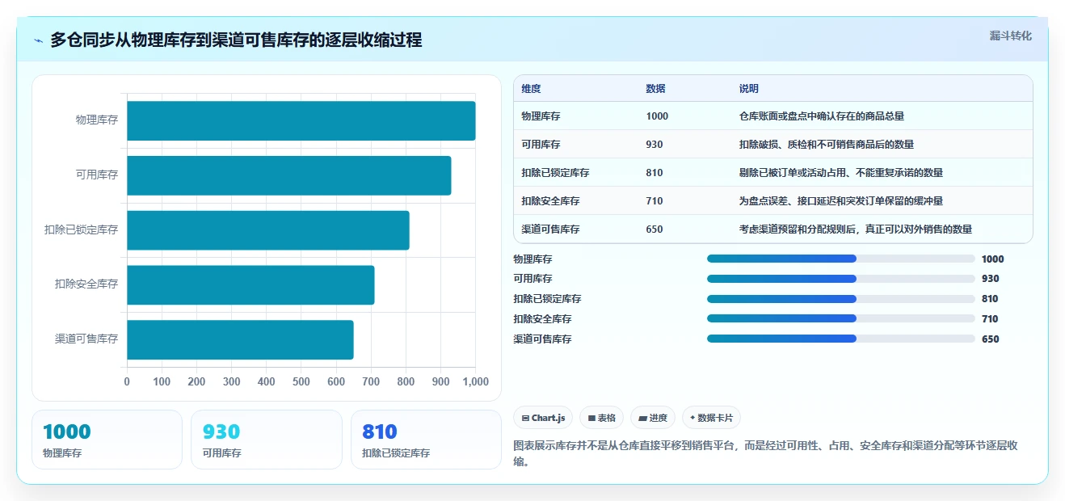Click the Chart.js tag chip
The height and width of the screenshot is (501, 1065).
pyautogui.click(x=543, y=418)
